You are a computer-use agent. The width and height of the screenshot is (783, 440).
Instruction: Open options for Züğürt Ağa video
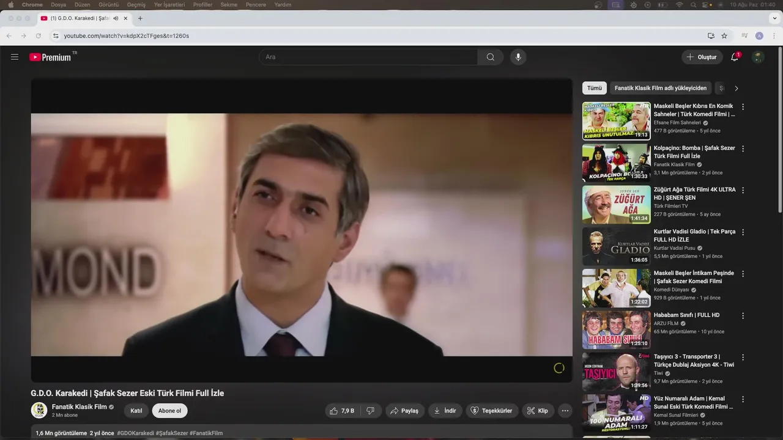coord(743,190)
